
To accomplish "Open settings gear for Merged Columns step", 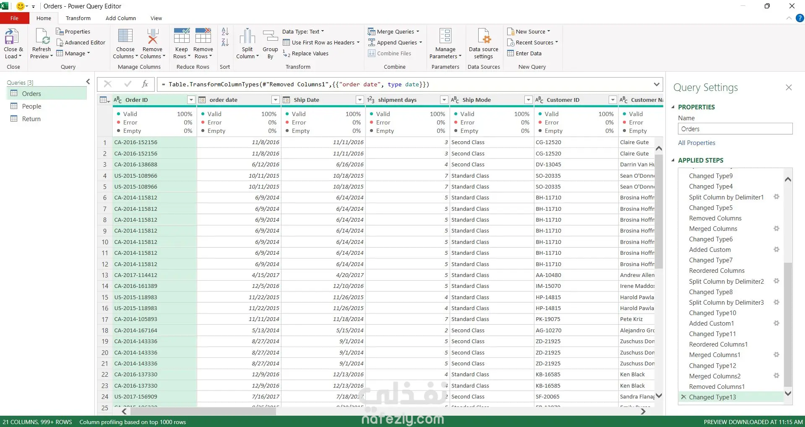I will [x=776, y=228].
